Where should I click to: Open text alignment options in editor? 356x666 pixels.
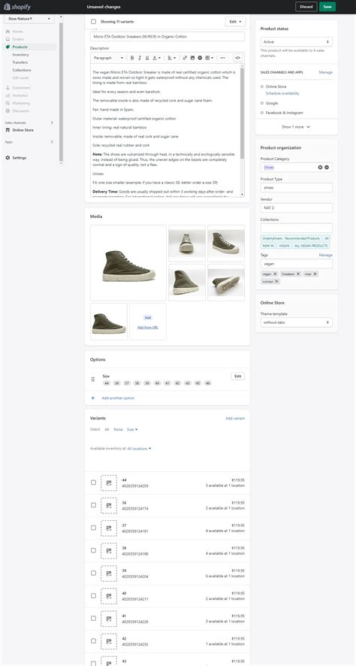tap(171, 58)
